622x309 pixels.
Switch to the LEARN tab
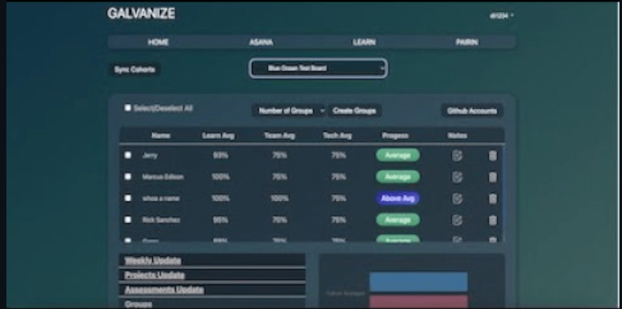[364, 42]
